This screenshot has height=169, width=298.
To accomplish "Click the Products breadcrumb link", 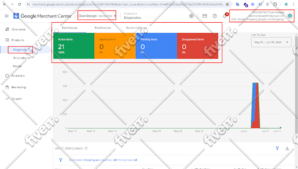I will tap(129, 14).
